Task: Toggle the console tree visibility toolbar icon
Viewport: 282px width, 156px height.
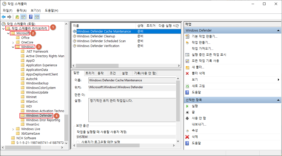Action: click(24, 17)
